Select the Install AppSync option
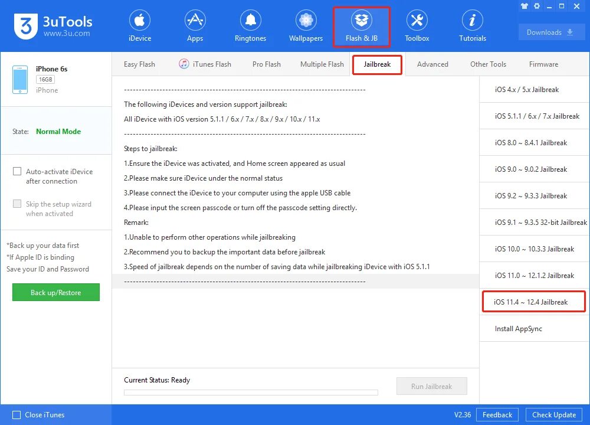This screenshot has height=425, width=590. (535, 329)
